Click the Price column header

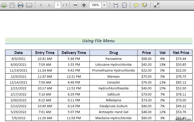pos(146,53)
